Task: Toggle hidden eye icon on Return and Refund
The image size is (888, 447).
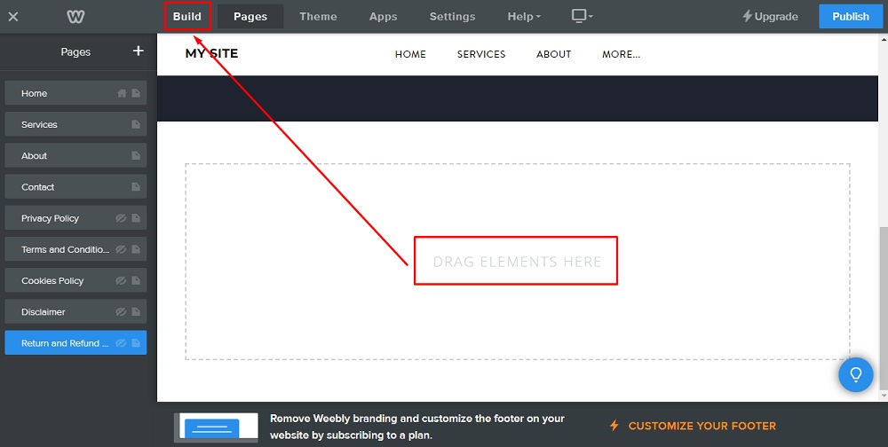Action: pyautogui.click(x=121, y=343)
